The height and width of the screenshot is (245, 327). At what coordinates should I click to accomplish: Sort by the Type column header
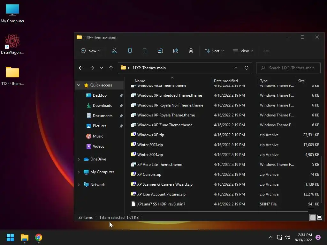pos(263,81)
